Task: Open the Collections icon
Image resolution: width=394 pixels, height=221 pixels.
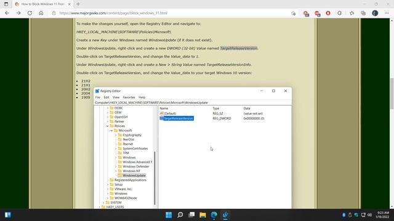Action: click(363, 13)
